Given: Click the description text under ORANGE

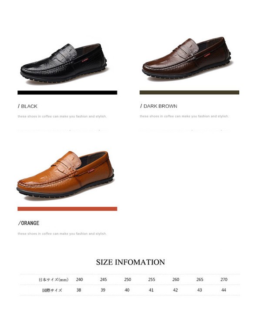Looking at the screenshot, I should pyautogui.click(x=62, y=234).
